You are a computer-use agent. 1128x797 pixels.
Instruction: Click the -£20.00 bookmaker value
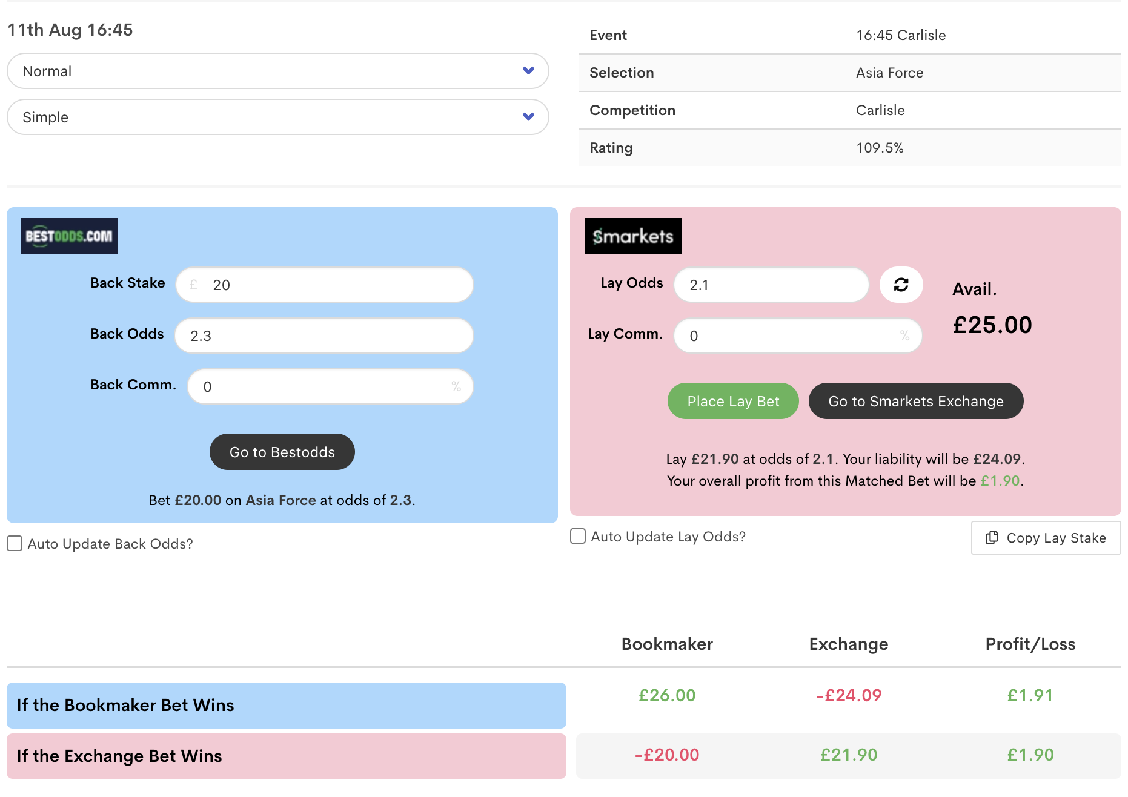tap(667, 755)
